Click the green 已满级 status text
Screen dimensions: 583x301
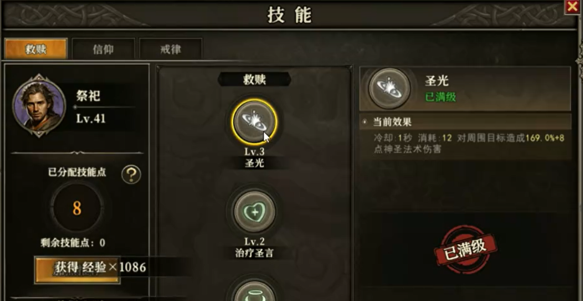[441, 97]
